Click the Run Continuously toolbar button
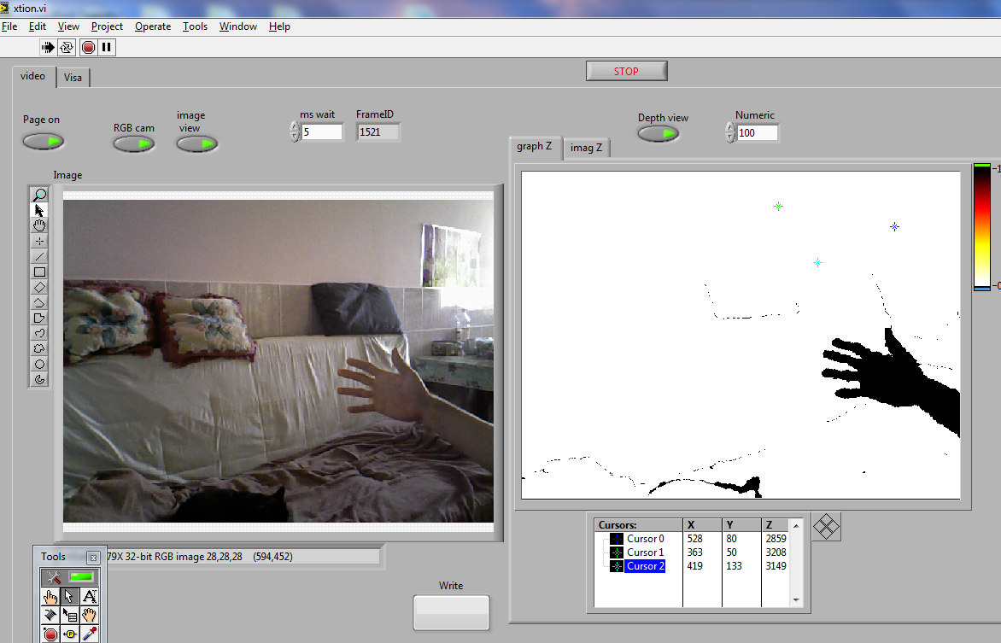Viewport: 1001px width, 643px height. pos(67,47)
